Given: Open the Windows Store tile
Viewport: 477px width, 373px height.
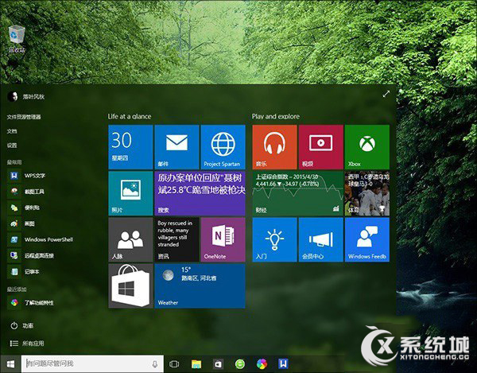Looking at the screenshot, I should coord(130,286).
